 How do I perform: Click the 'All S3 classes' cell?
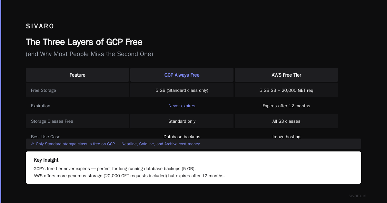tap(286, 121)
